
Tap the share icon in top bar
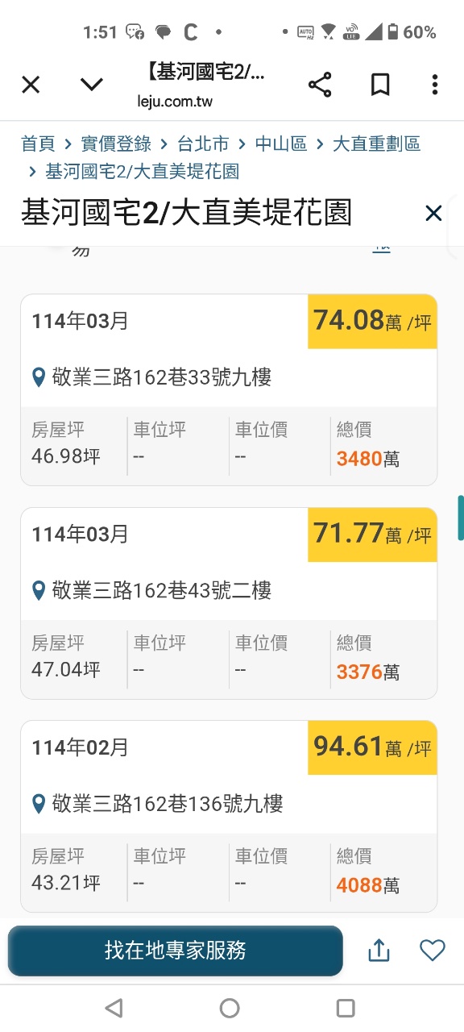pyautogui.click(x=320, y=85)
